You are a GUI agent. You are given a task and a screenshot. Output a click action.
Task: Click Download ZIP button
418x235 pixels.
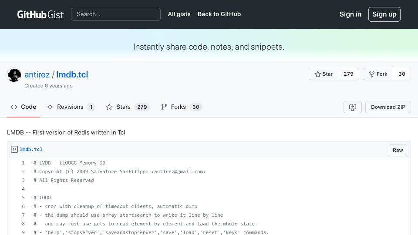pos(388,107)
